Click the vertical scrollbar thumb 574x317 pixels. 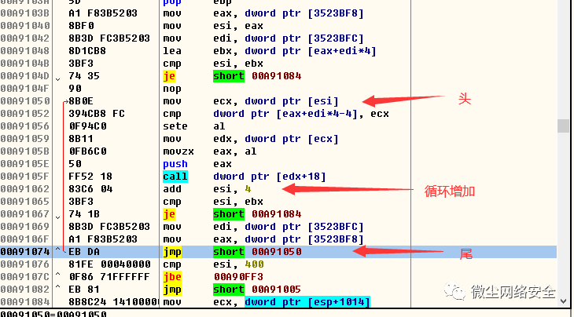point(563,126)
